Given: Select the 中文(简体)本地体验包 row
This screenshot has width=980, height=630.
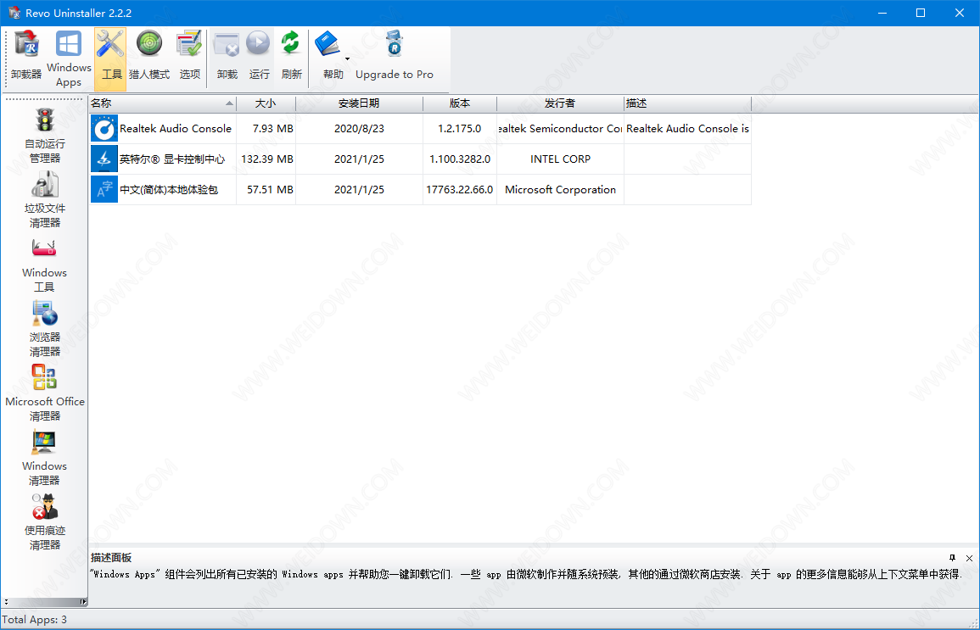Looking at the screenshot, I should click(x=420, y=190).
